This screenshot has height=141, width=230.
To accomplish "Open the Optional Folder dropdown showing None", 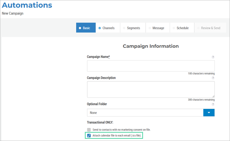I will [151, 113].
